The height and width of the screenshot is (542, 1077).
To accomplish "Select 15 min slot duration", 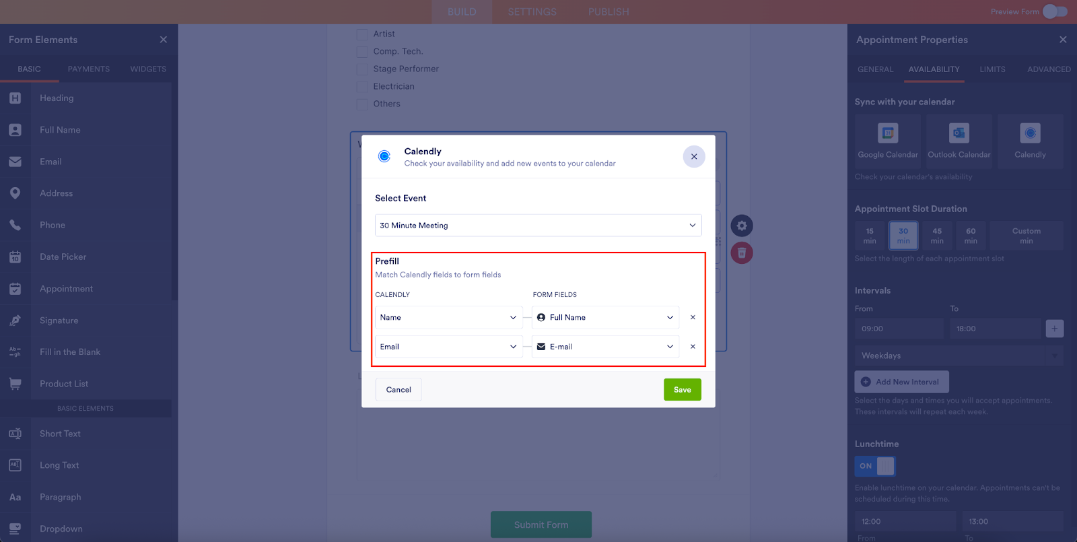I will click(870, 236).
